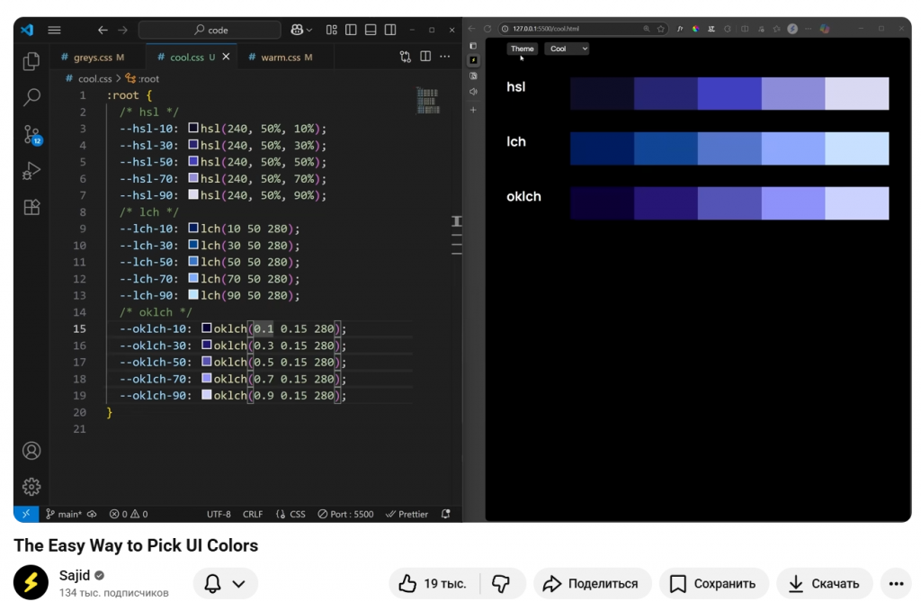Switch to the greys.css tab
Image resolution: width=921 pixels, height=602 pixels.
(x=92, y=58)
